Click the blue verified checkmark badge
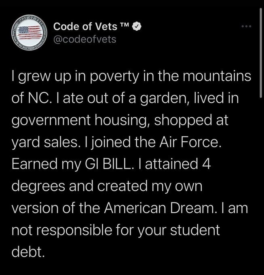The width and height of the screenshot is (264, 275). click(x=138, y=27)
